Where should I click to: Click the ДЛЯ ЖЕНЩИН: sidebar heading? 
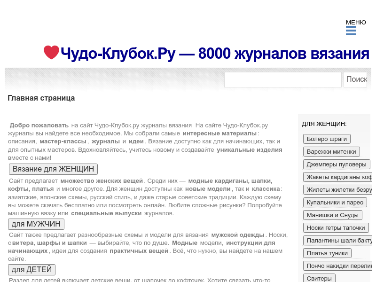(324, 124)
